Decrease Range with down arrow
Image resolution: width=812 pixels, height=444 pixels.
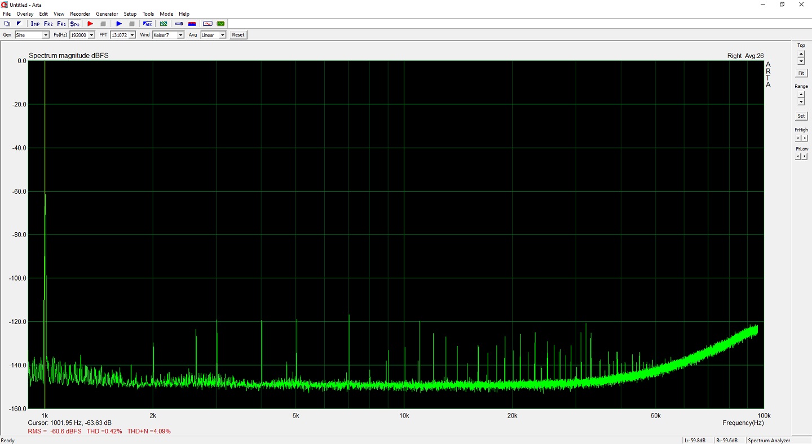pyautogui.click(x=801, y=102)
